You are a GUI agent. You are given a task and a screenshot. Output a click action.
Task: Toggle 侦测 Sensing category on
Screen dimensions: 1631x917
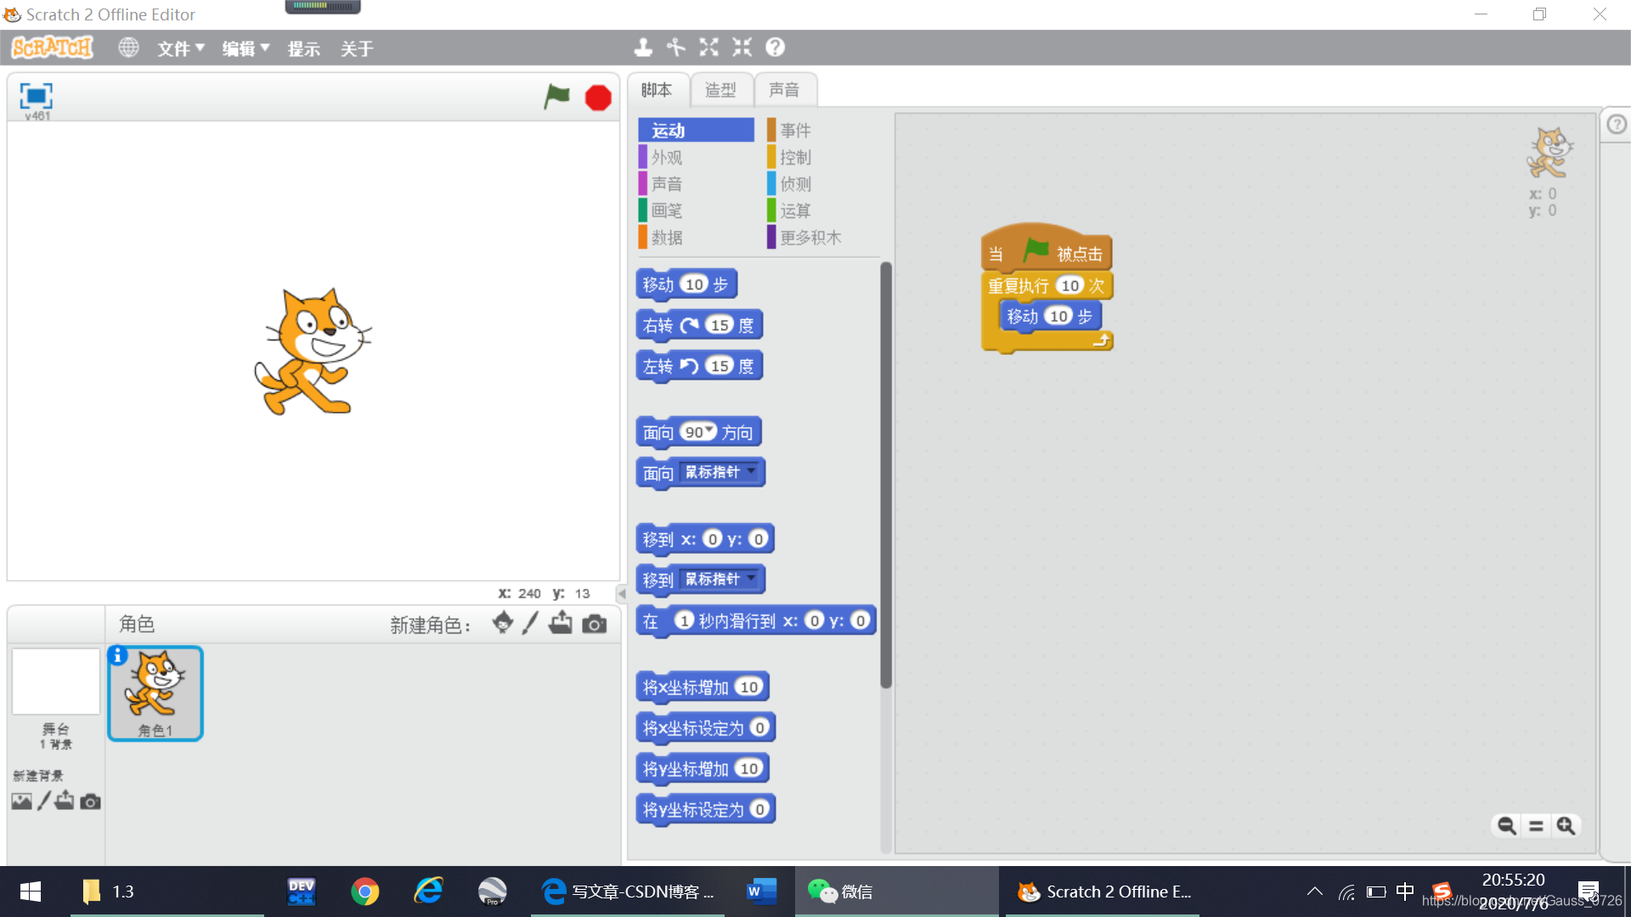pos(795,183)
